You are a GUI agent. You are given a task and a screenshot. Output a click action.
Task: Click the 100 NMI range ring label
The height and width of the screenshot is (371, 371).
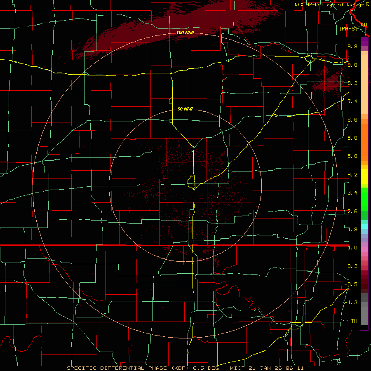coord(185,33)
